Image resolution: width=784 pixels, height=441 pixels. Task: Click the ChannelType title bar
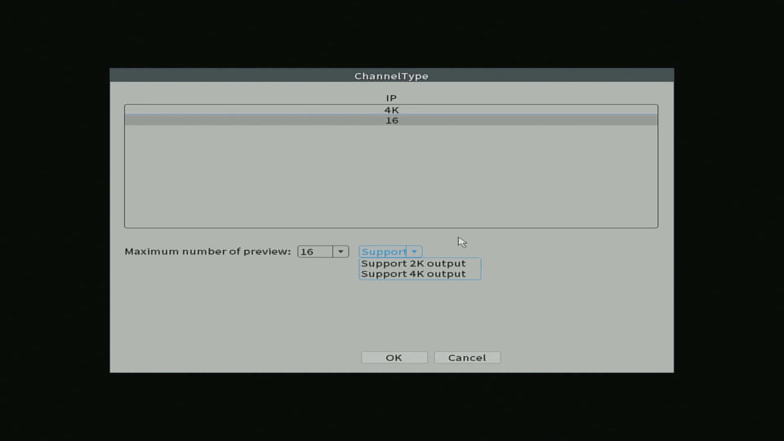(392, 76)
